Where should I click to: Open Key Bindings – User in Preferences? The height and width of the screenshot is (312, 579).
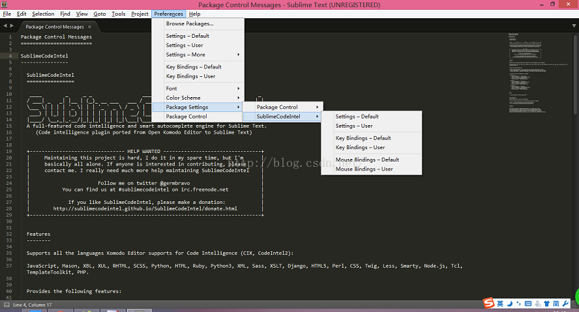click(198, 76)
